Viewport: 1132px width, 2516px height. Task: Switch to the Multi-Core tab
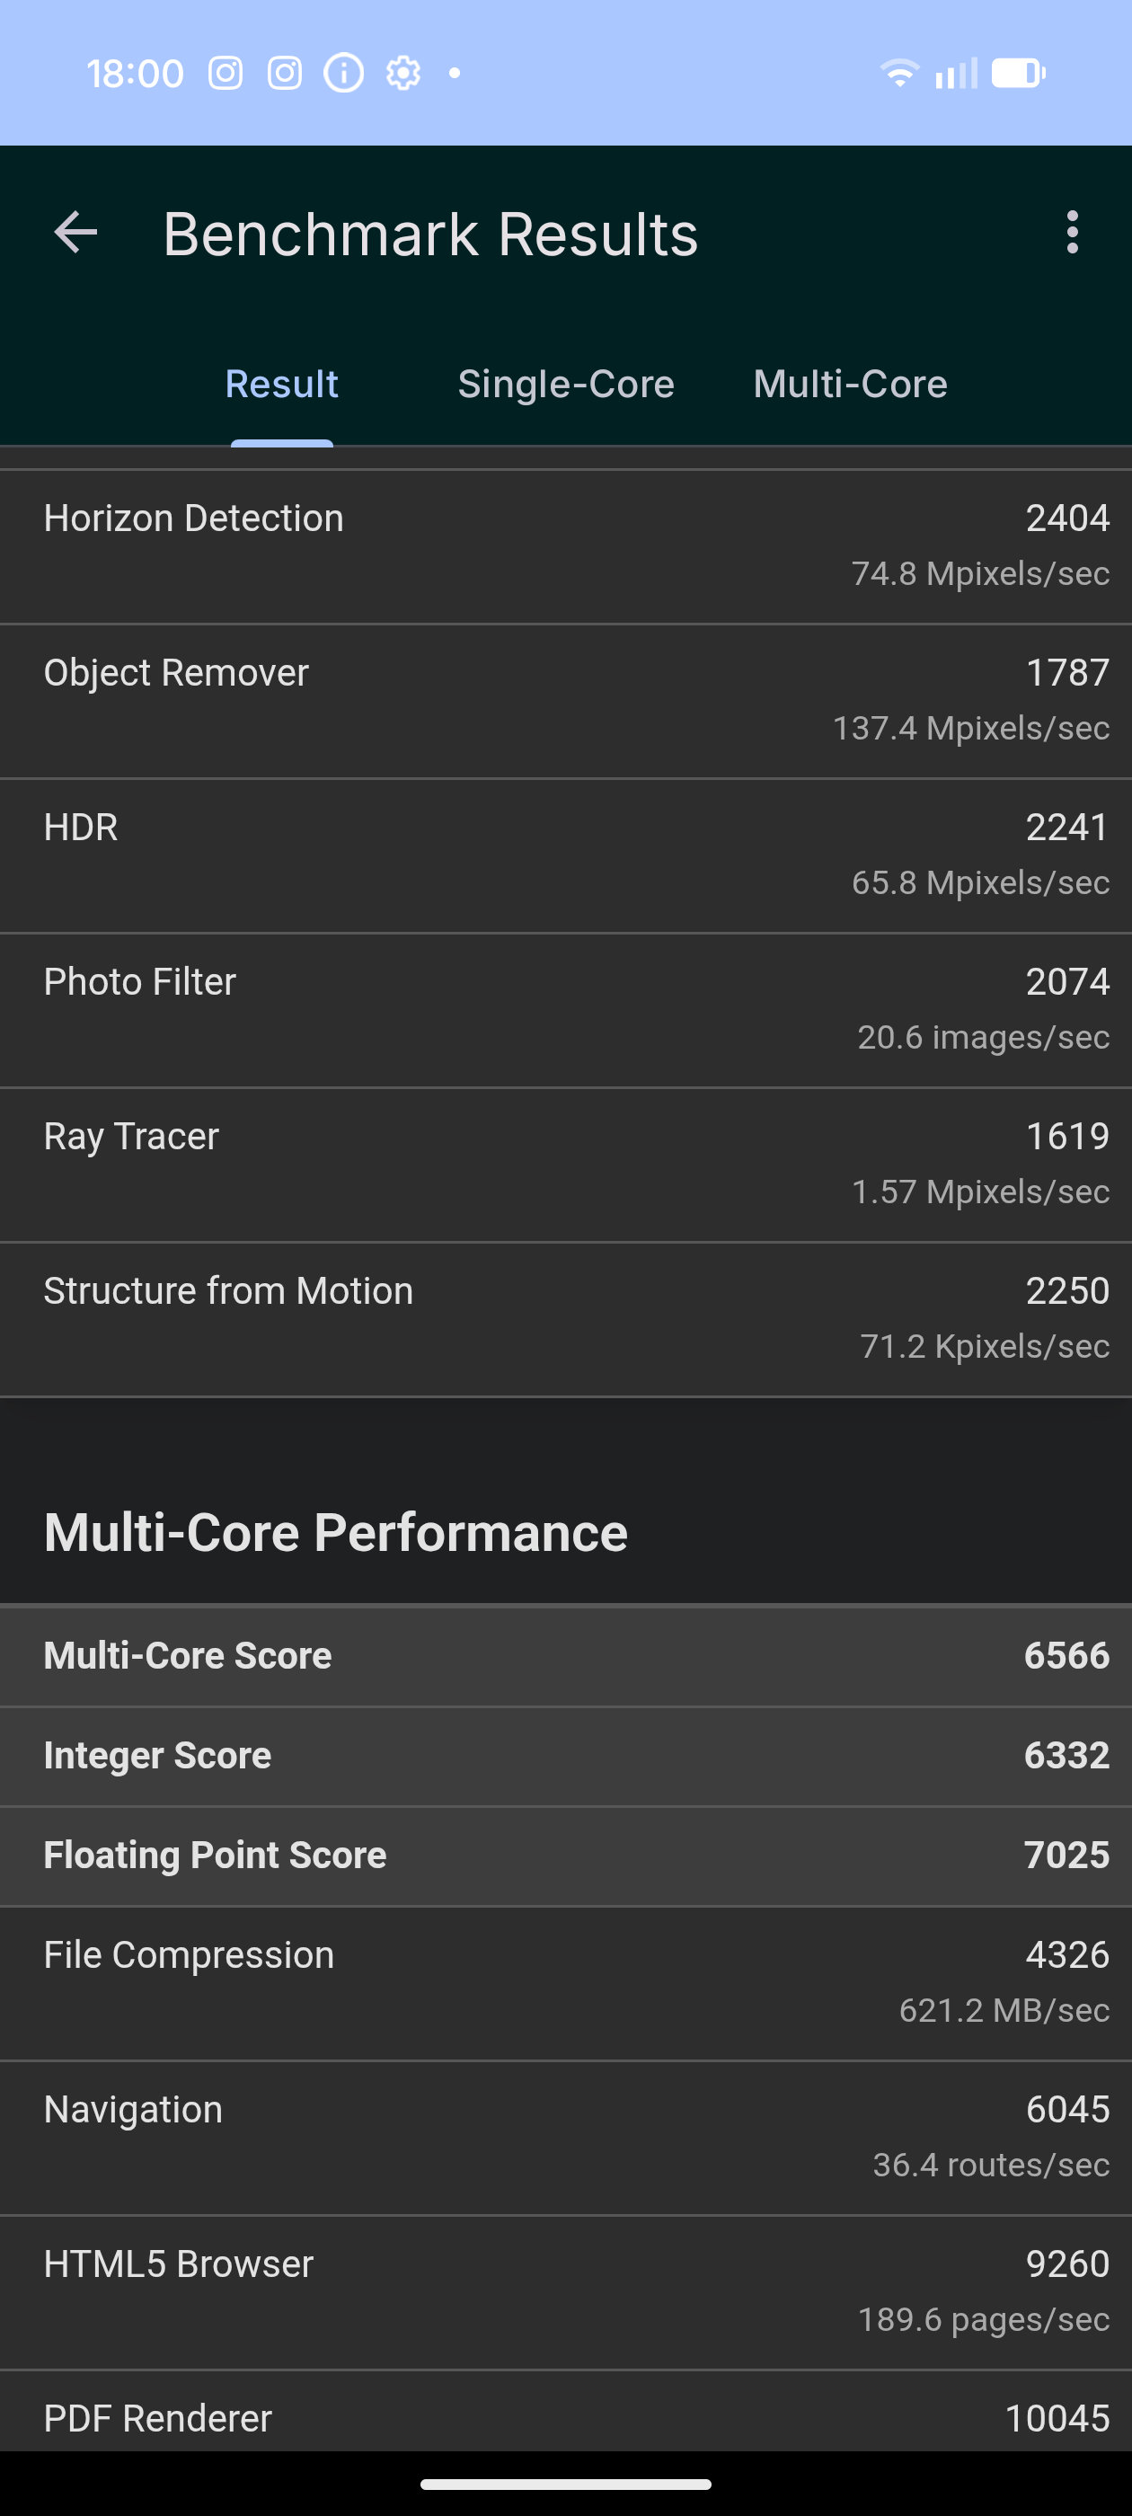point(850,384)
